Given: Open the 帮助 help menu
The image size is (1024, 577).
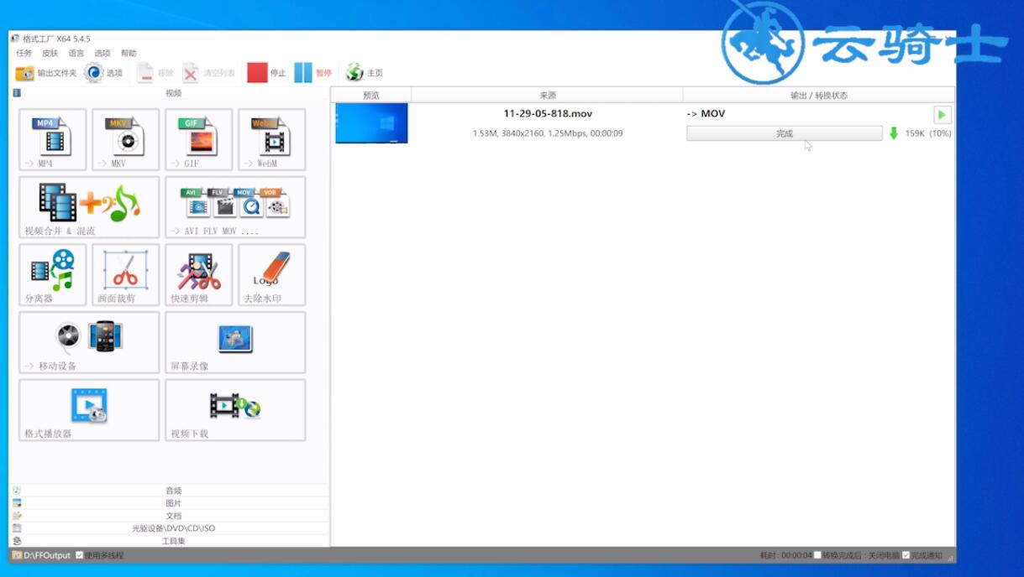Looking at the screenshot, I should 128,53.
